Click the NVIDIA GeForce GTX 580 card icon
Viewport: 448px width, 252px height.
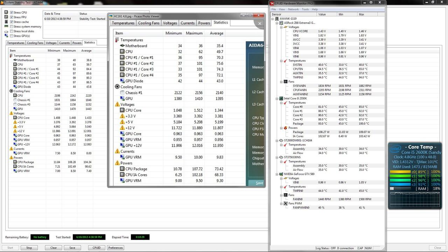tap(281, 174)
